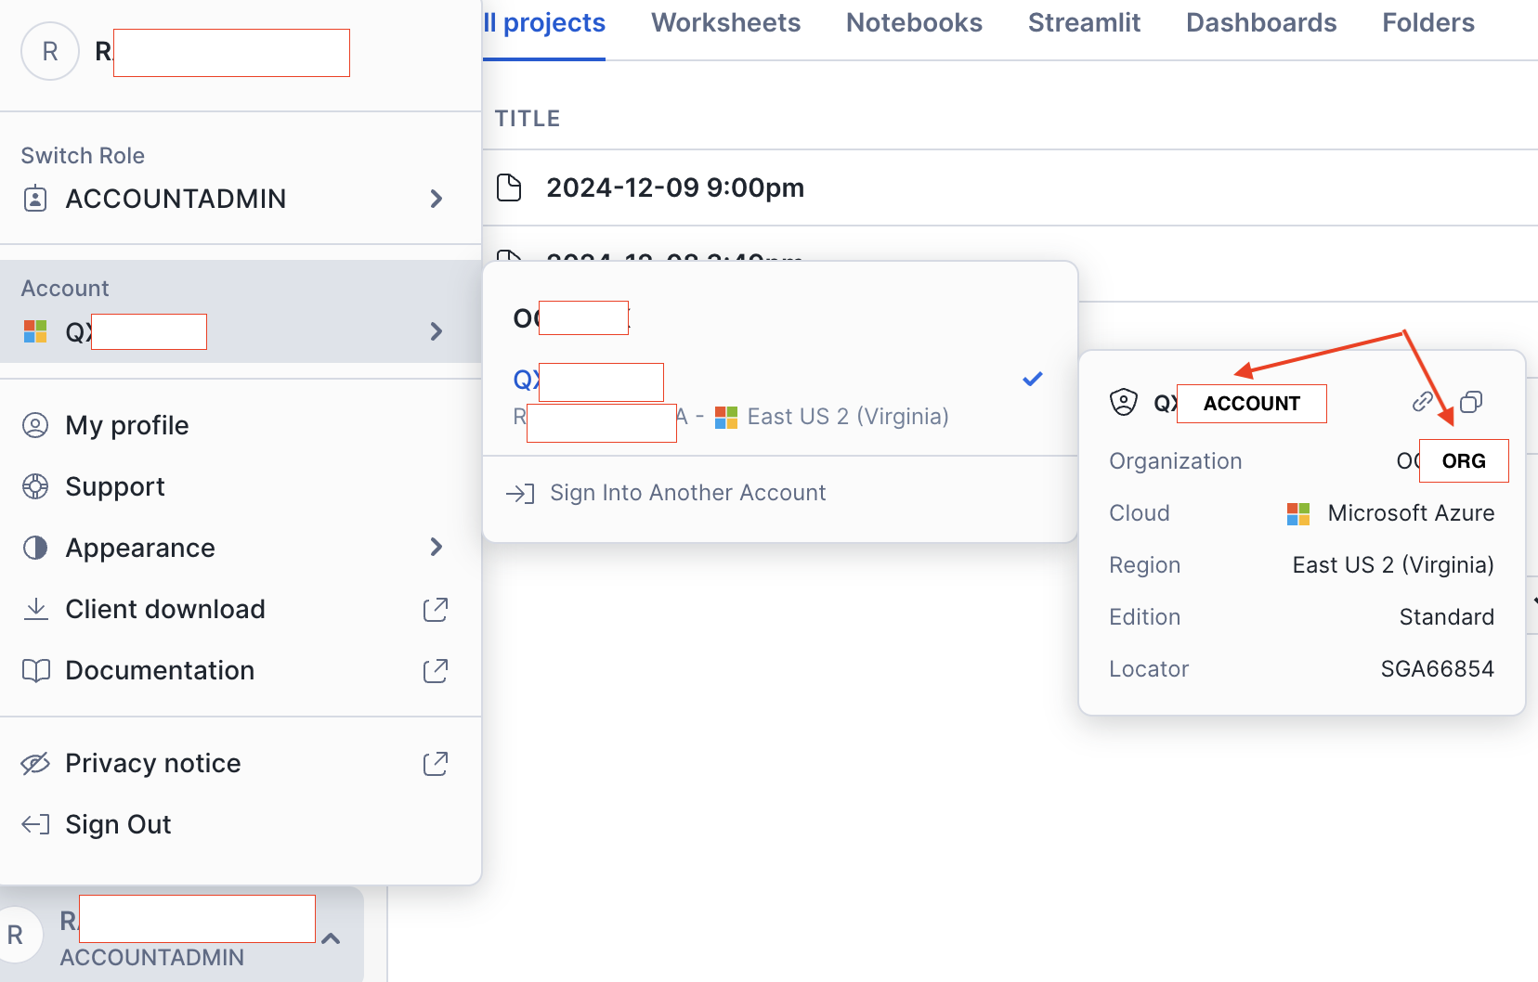Click the Sign Out arrow icon
This screenshot has width=1538, height=982.
pyautogui.click(x=35, y=824)
